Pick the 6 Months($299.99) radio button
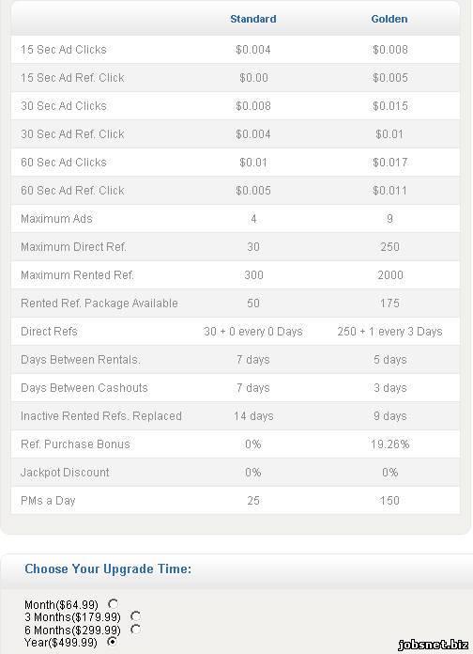The width and height of the screenshot is (473, 654). tap(135, 629)
